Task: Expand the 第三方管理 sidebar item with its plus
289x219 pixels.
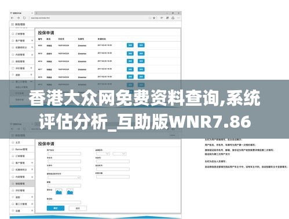Action: pos(32,204)
